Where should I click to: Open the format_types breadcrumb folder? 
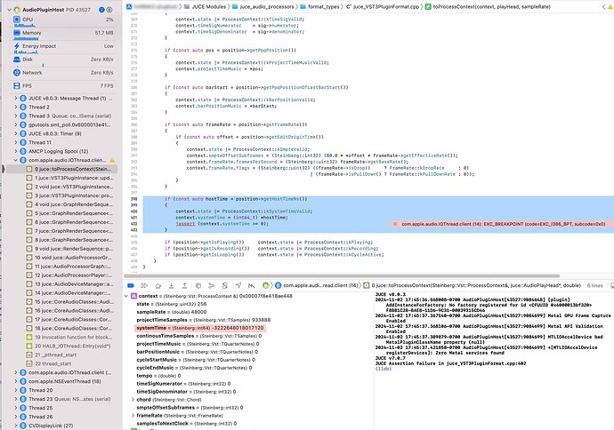320,6
